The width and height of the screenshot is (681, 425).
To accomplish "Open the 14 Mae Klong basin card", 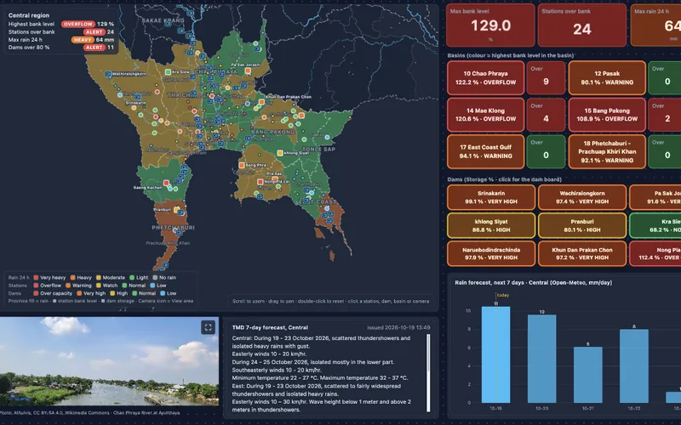I will tap(485, 115).
